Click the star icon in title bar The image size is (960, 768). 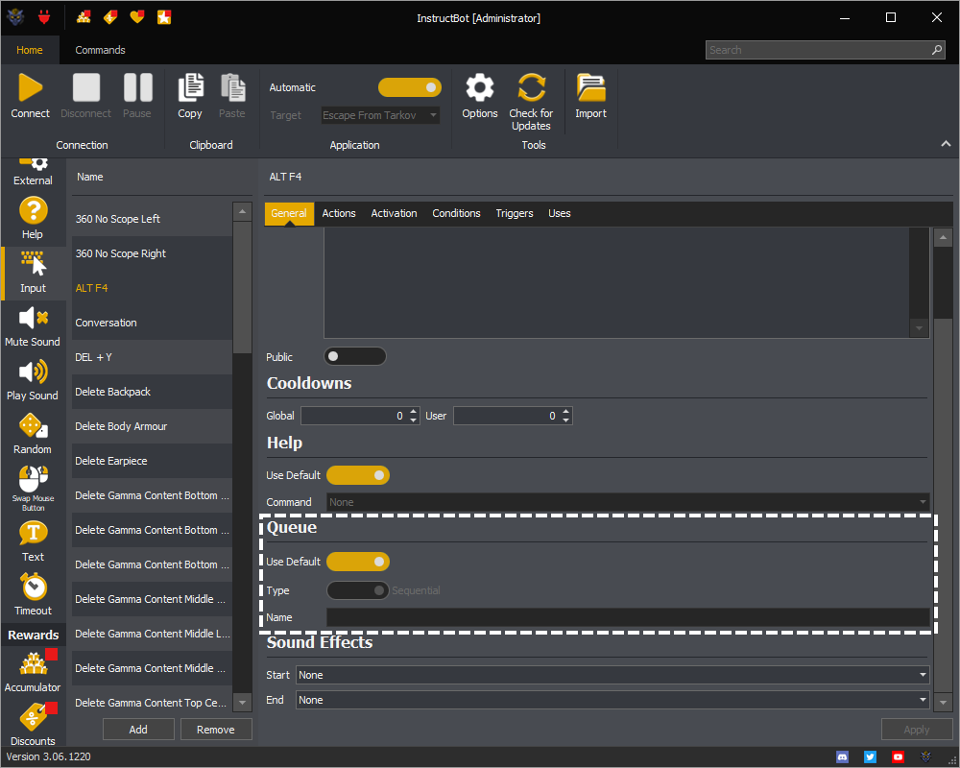164,17
